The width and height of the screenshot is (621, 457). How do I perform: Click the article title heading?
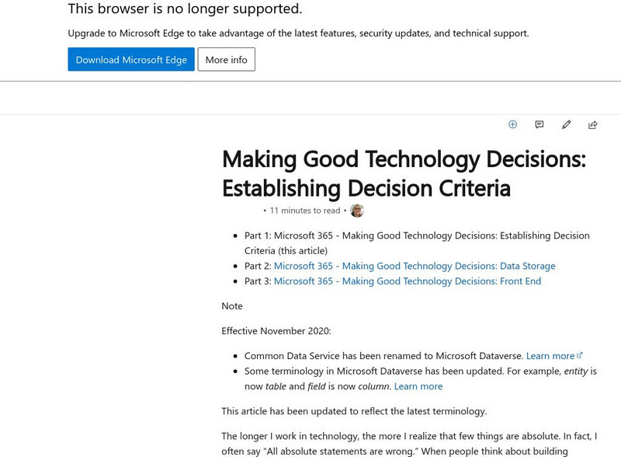[404, 174]
